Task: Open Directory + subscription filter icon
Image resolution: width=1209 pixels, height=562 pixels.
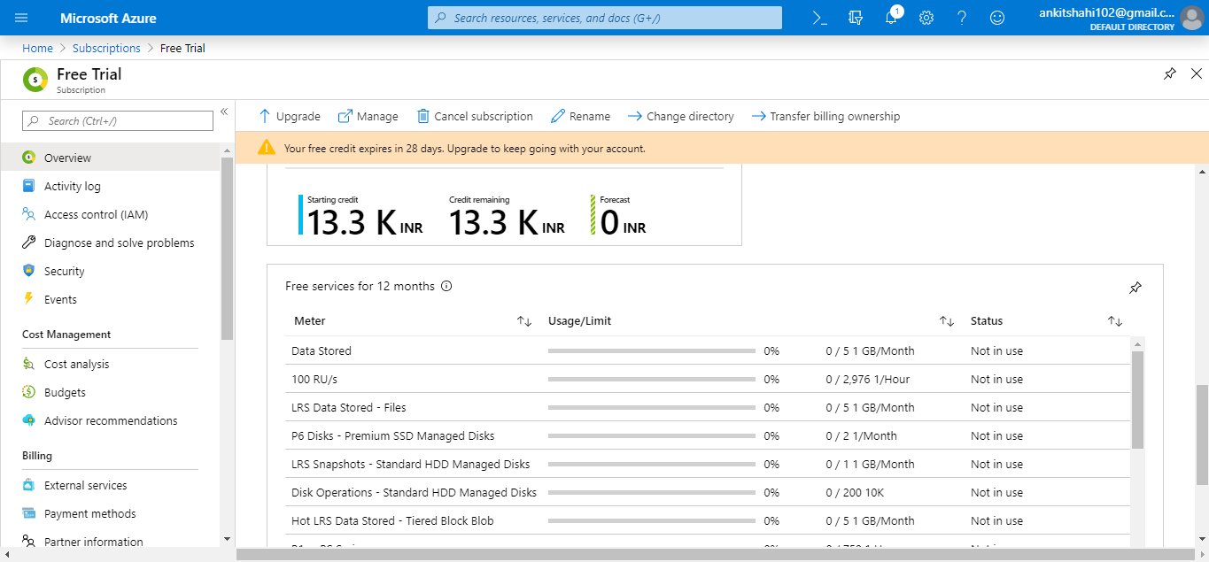Action: click(x=855, y=18)
